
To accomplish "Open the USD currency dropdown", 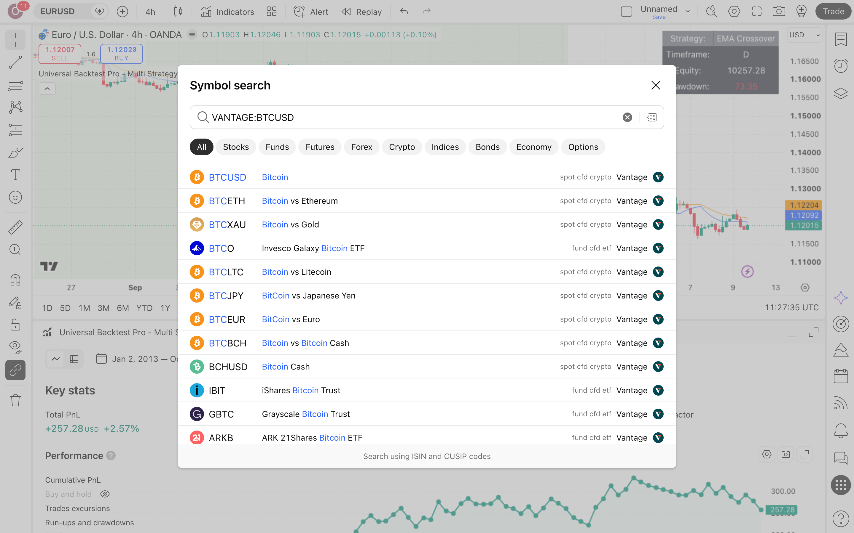I will tap(804, 35).
